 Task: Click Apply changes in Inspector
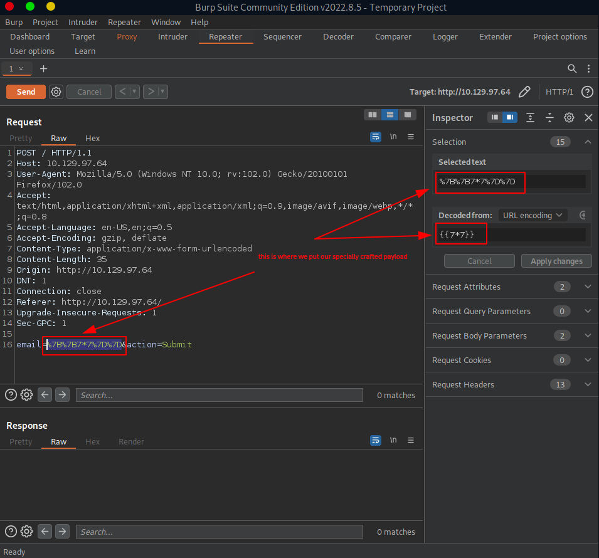coord(556,261)
